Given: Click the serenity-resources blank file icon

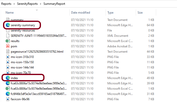Looking at the screenshot, I should point(8,30).
